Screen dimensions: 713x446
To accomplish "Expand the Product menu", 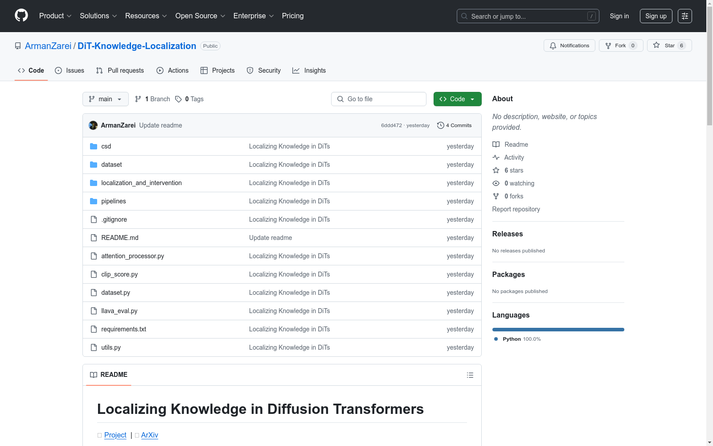I will (55, 16).
